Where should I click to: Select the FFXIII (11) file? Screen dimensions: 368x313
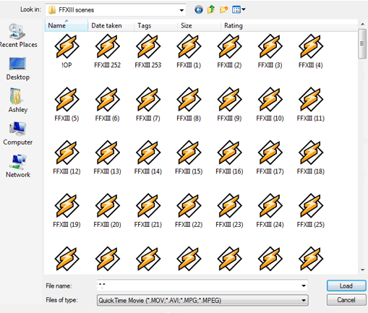click(x=311, y=105)
